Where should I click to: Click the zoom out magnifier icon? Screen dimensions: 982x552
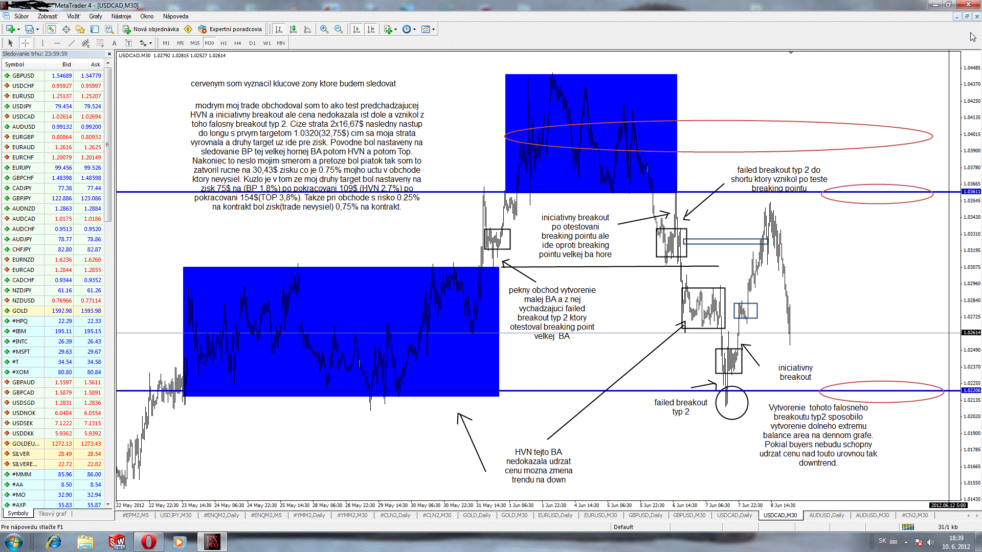coord(338,29)
